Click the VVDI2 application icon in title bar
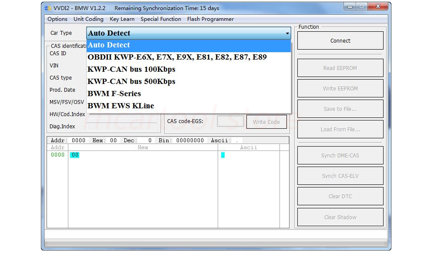Image resolution: width=431 pixels, height=254 pixels. tap(48, 8)
